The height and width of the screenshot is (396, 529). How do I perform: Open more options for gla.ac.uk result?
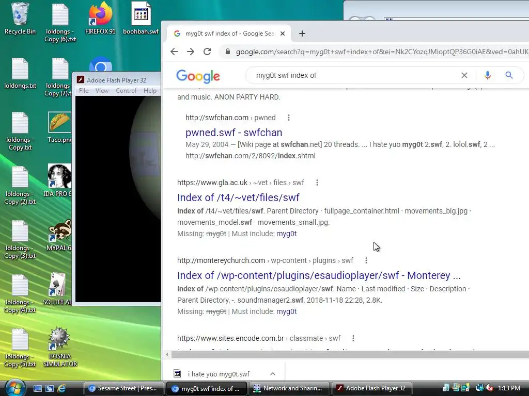click(317, 183)
